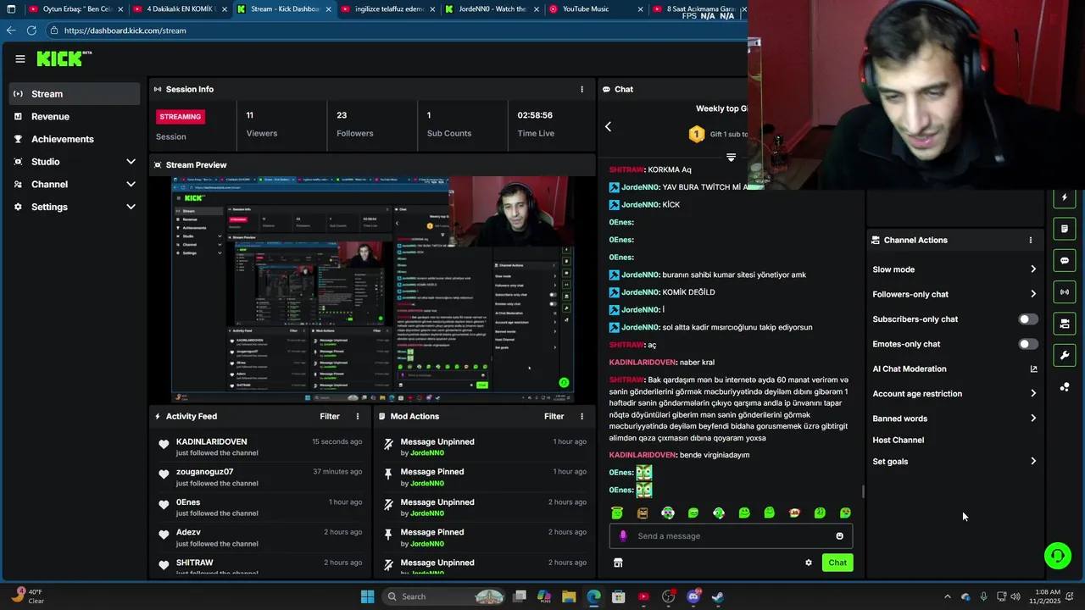Open Steam from taskbar
This screenshot has height=610, width=1085.
(718, 596)
